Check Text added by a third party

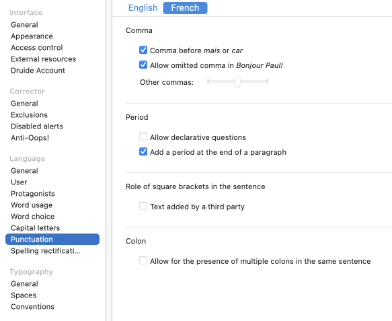click(x=143, y=206)
